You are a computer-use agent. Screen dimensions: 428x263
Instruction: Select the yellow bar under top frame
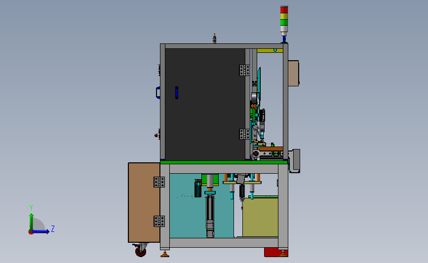[x=270, y=50]
